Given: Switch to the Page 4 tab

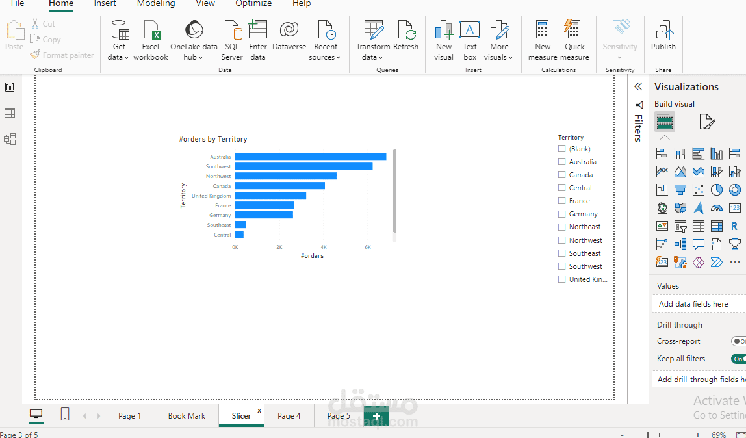Looking at the screenshot, I should pyautogui.click(x=289, y=416).
